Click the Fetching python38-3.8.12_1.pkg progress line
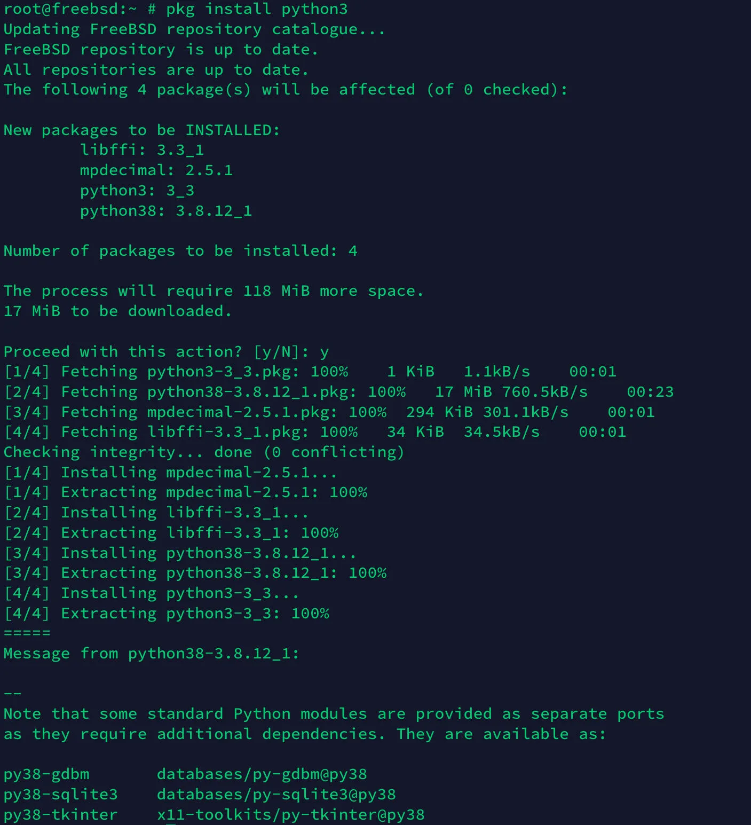 (x=338, y=392)
